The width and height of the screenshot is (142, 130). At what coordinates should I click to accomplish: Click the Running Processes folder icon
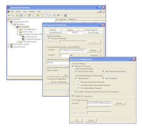tap(20, 42)
